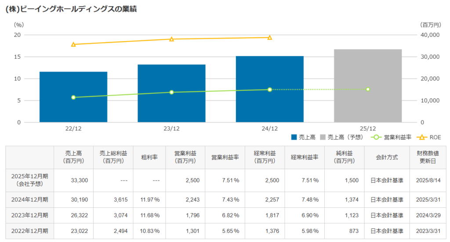Select the 営業利益率 circle point at 23/12
Screen dimensions: 450x242
(x=171, y=92)
